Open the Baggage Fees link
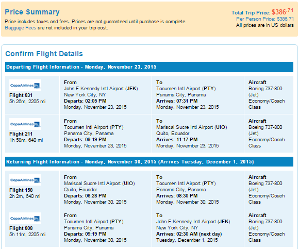The image size is (299, 249). click(x=21, y=28)
